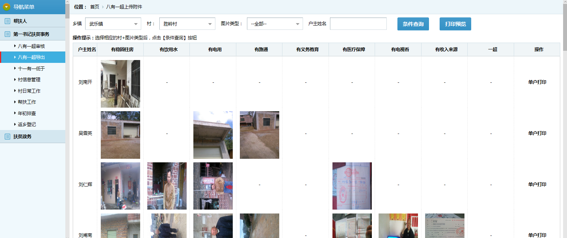Viewport: 567px width, 238px height.
Task: Open 刘仁辉's 有饮用水 photo
Action: (167, 186)
